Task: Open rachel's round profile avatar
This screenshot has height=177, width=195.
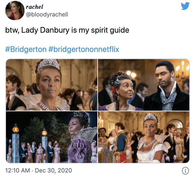Action: (x=15, y=10)
